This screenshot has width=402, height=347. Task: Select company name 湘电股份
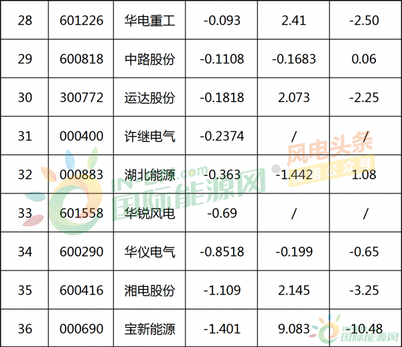point(149,291)
